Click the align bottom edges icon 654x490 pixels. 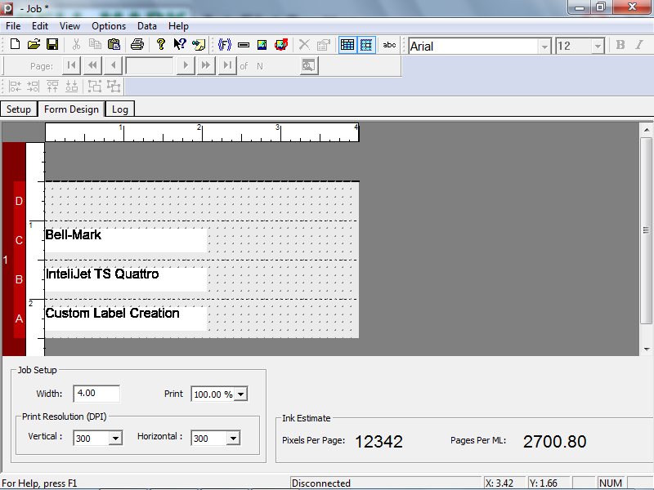pyautogui.click(x=72, y=87)
